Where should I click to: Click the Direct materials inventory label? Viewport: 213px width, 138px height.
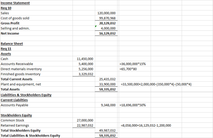click(21, 69)
